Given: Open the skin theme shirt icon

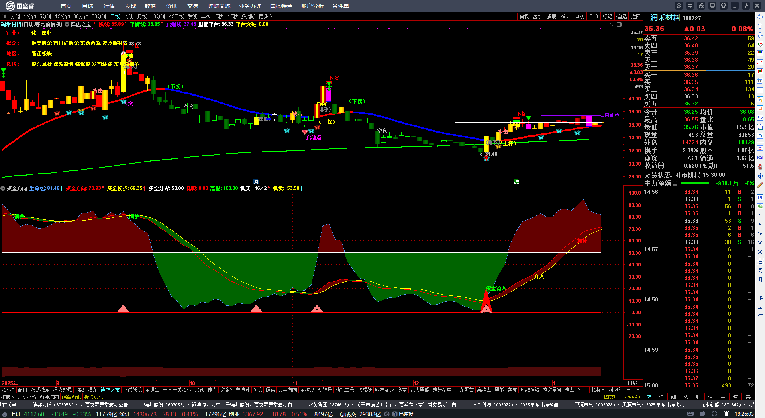Looking at the screenshot, I should pyautogui.click(x=724, y=6).
